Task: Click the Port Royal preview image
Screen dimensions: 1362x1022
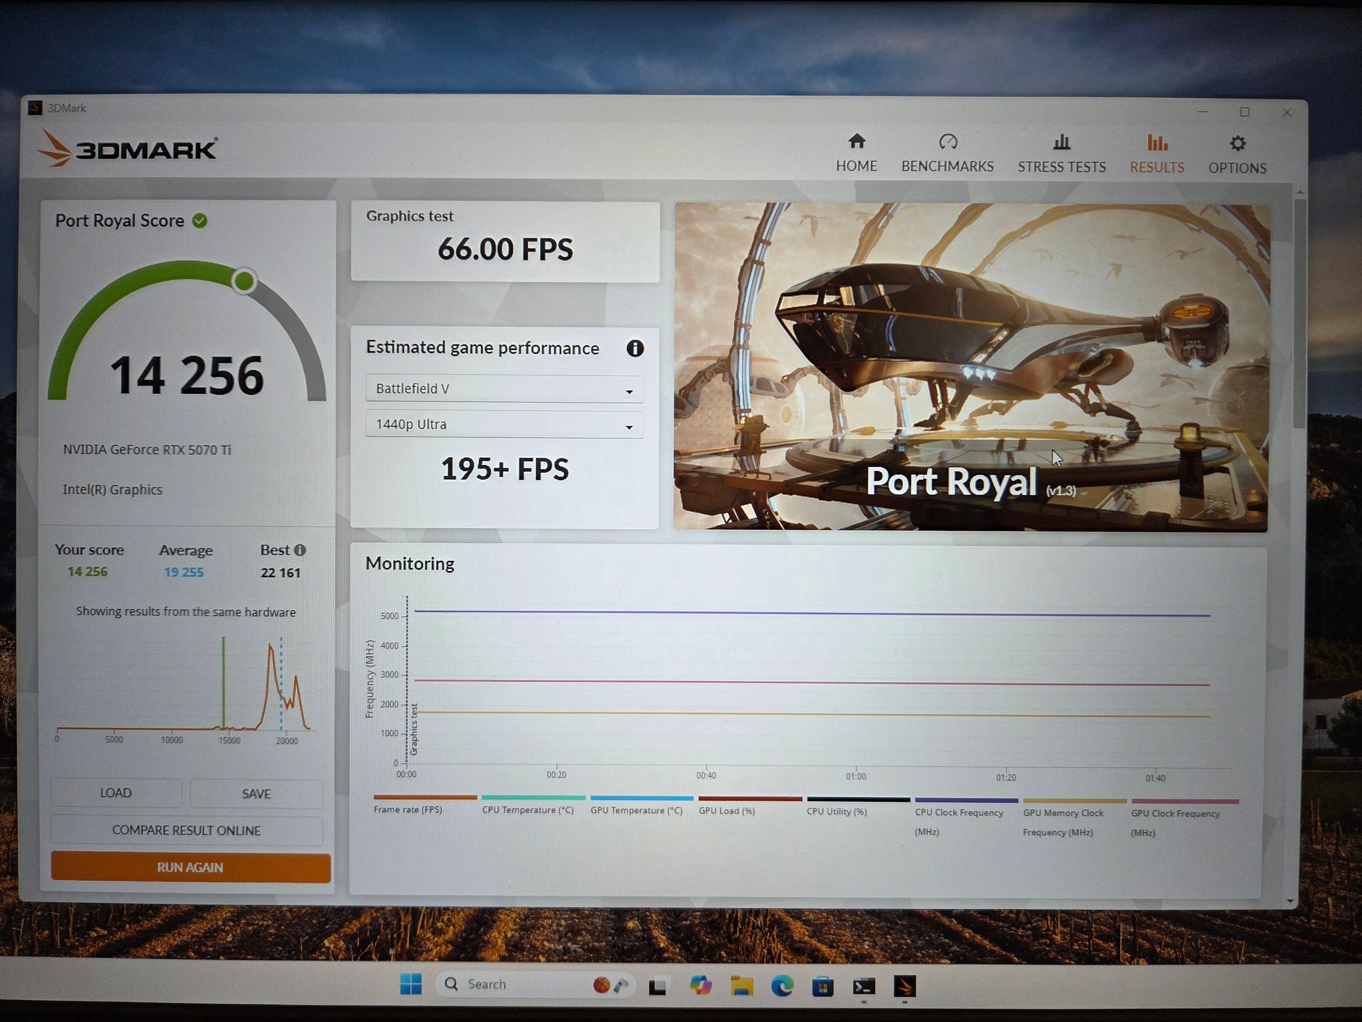Action: (971, 367)
